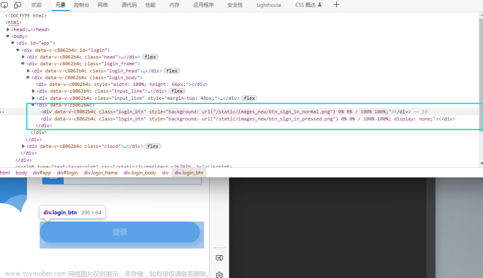Collapse the div id="app" node
Viewport: 483px width, 278px height.
pos(13,43)
